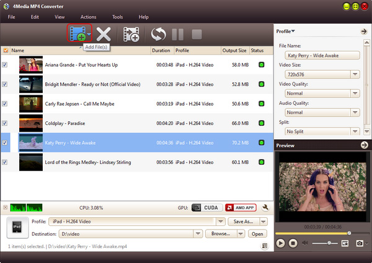The image size is (372, 263).
Task: Click the green status icon for Coldplay - Paradise
Action: tap(261, 123)
